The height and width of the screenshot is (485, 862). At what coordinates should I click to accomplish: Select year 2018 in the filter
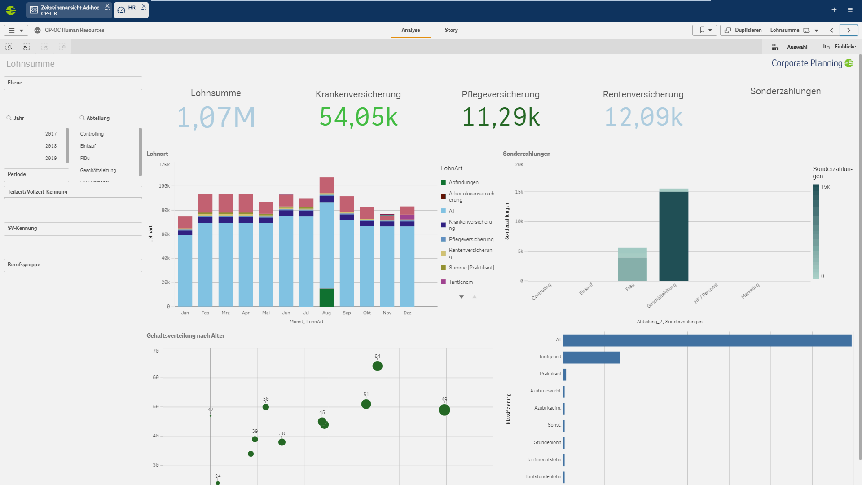coord(51,145)
